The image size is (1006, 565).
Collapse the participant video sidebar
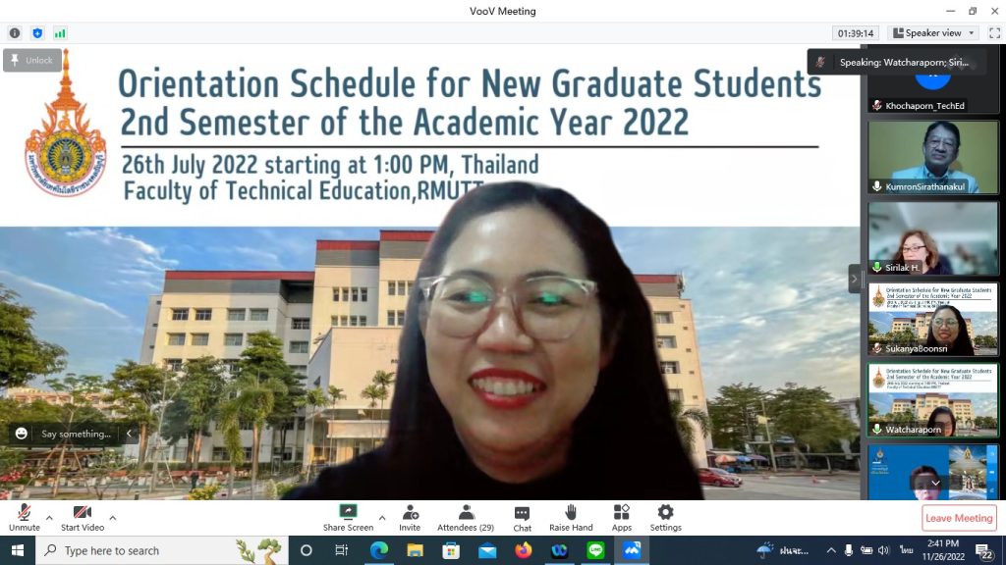point(854,279)
